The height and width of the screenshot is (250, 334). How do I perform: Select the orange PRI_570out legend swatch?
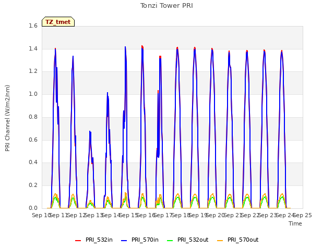coord(220,241)
